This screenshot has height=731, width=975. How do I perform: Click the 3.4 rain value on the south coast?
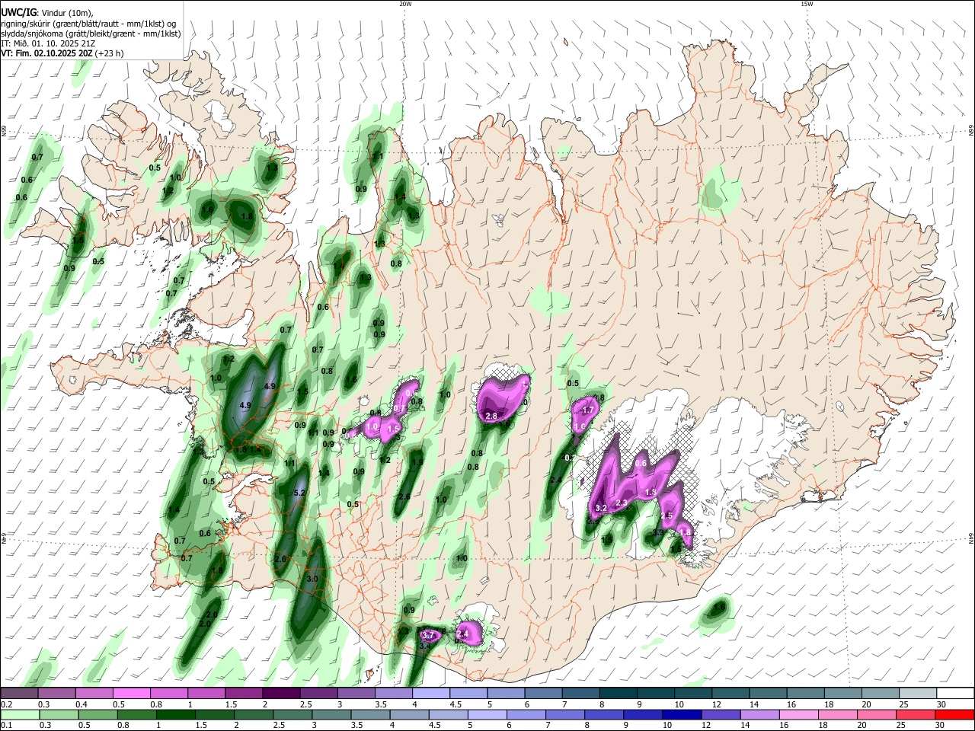(425, 646)
